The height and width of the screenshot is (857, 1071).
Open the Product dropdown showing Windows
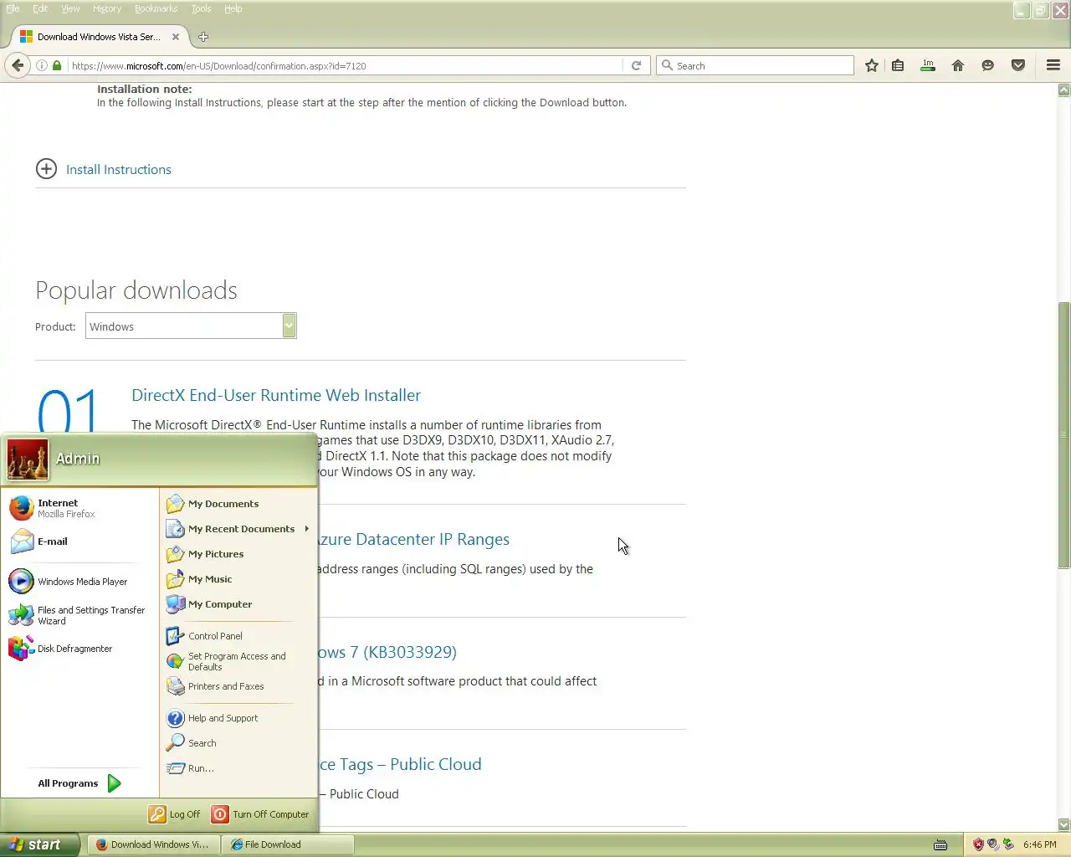(x=191, y=326)
